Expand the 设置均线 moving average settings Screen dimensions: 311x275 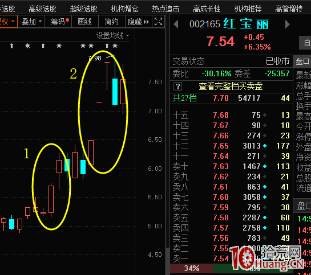112,36
